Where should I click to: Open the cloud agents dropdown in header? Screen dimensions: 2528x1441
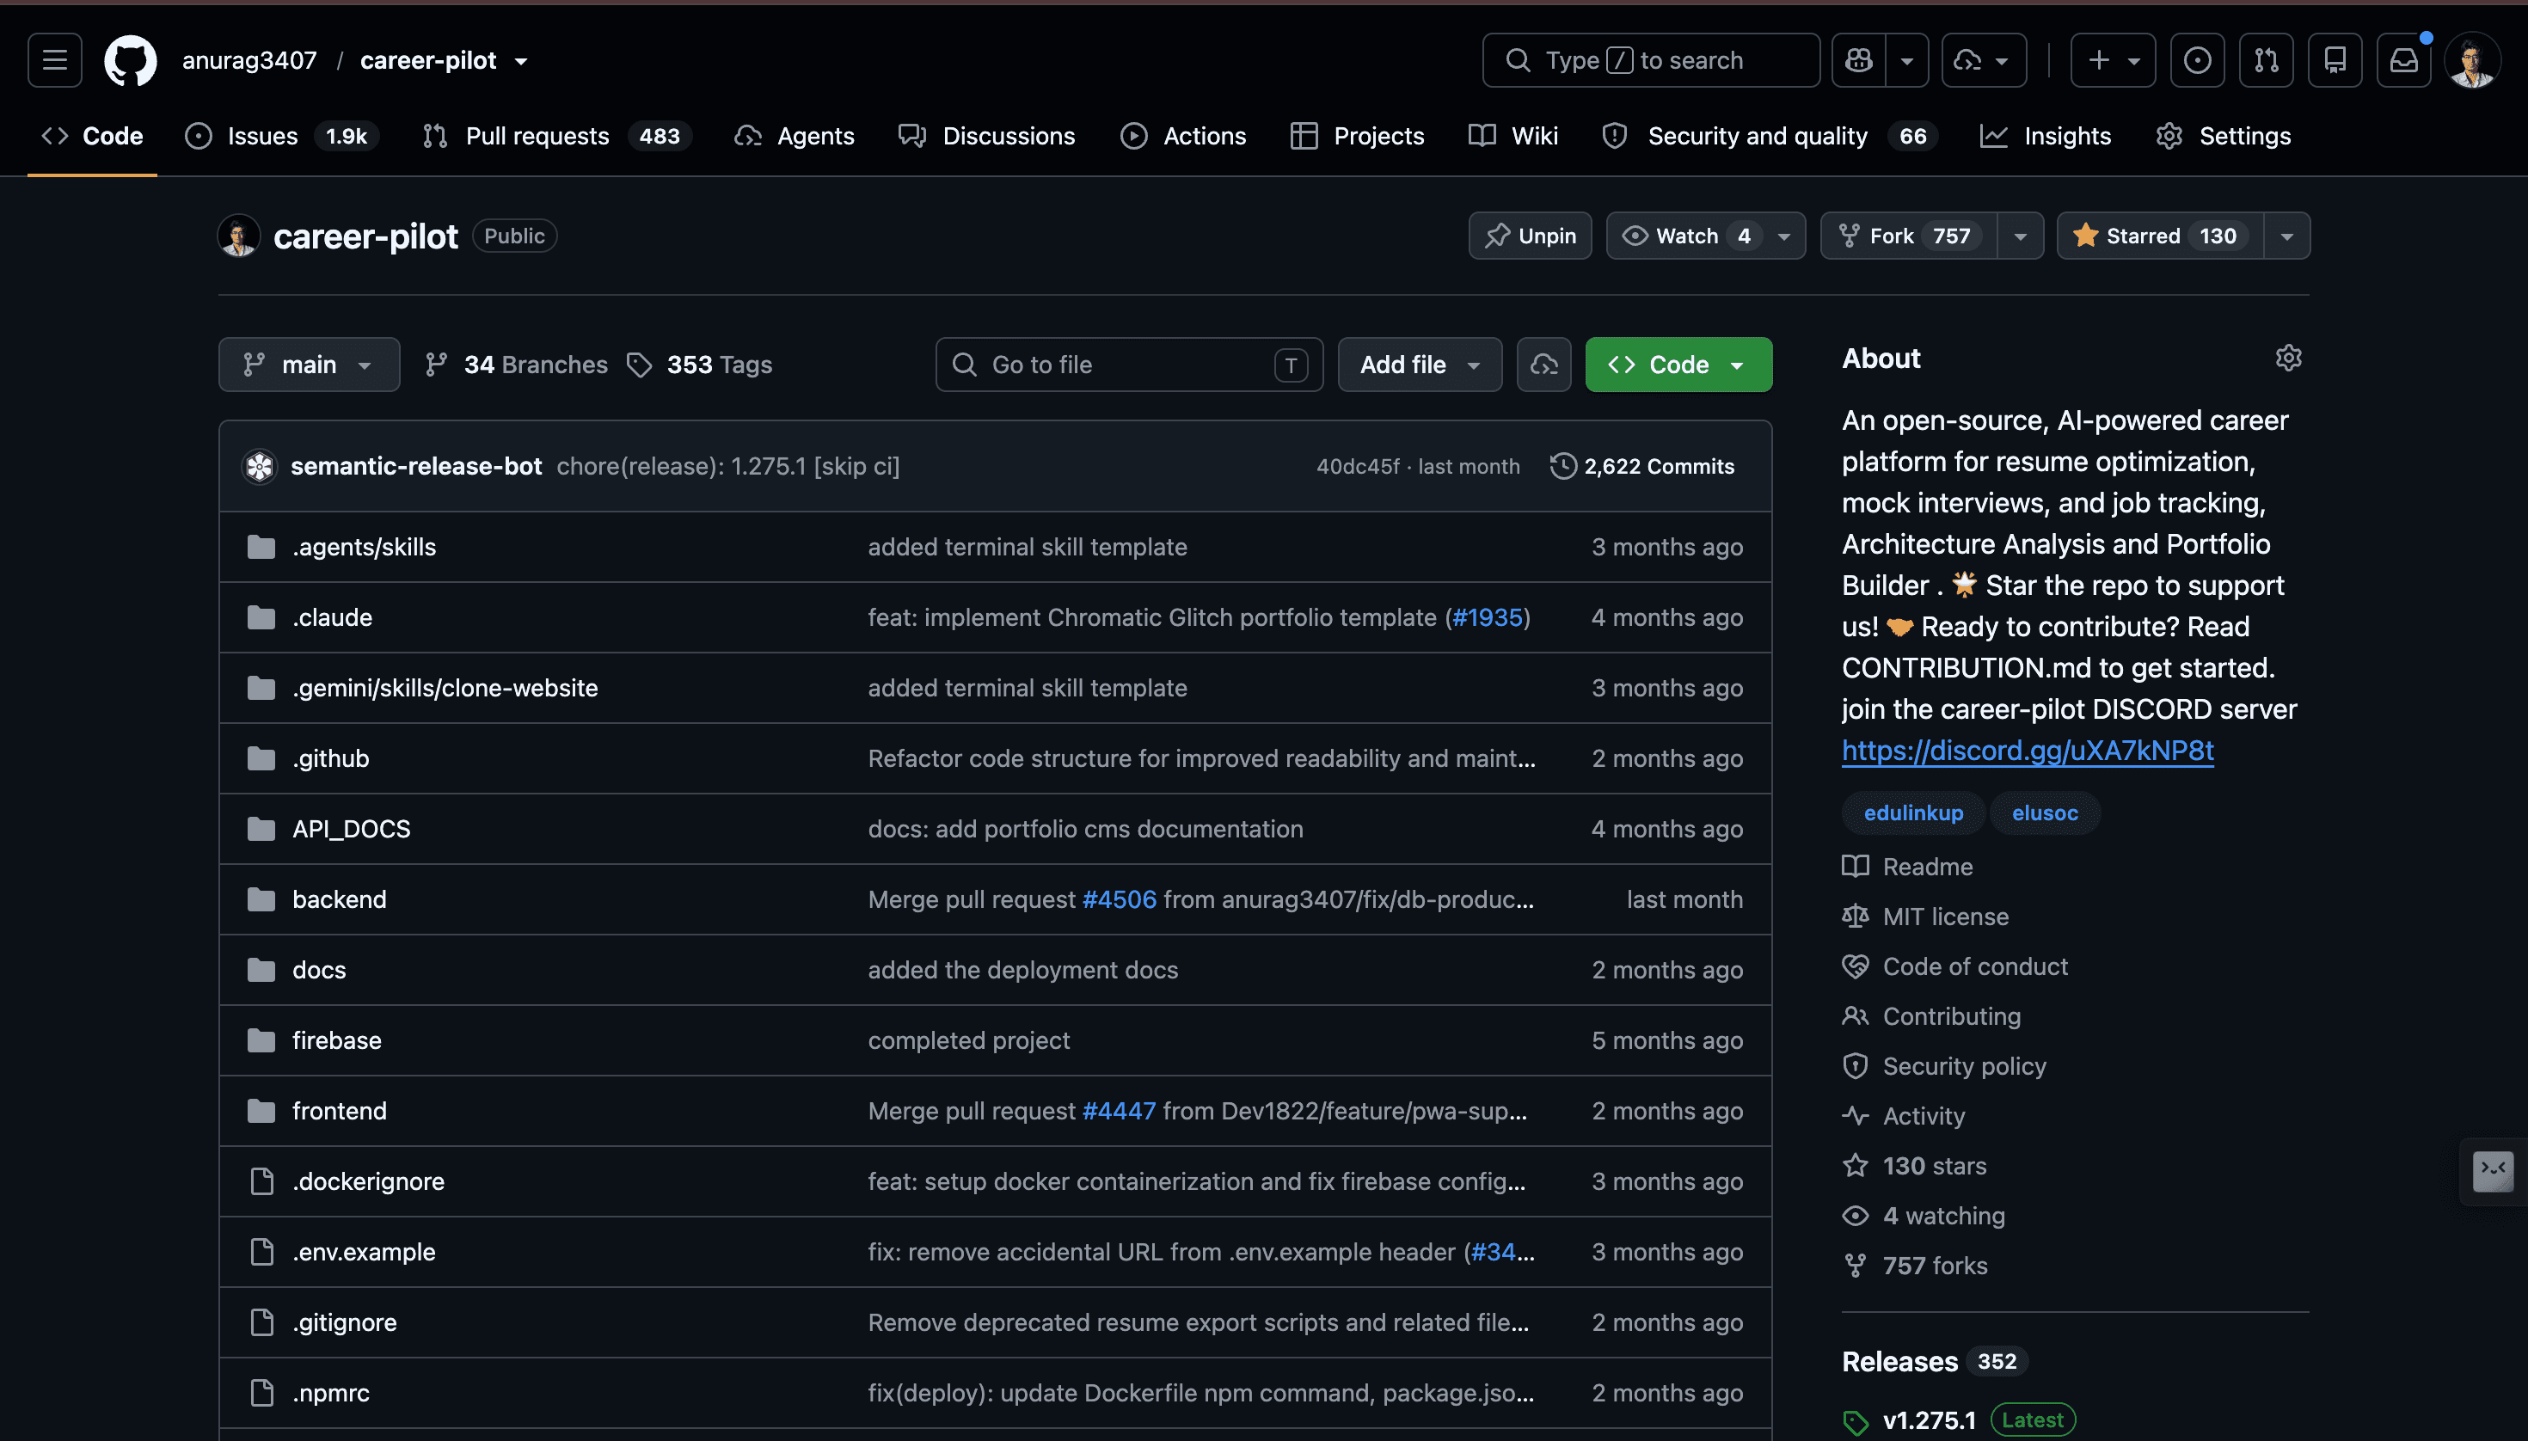coord(1985,60)
